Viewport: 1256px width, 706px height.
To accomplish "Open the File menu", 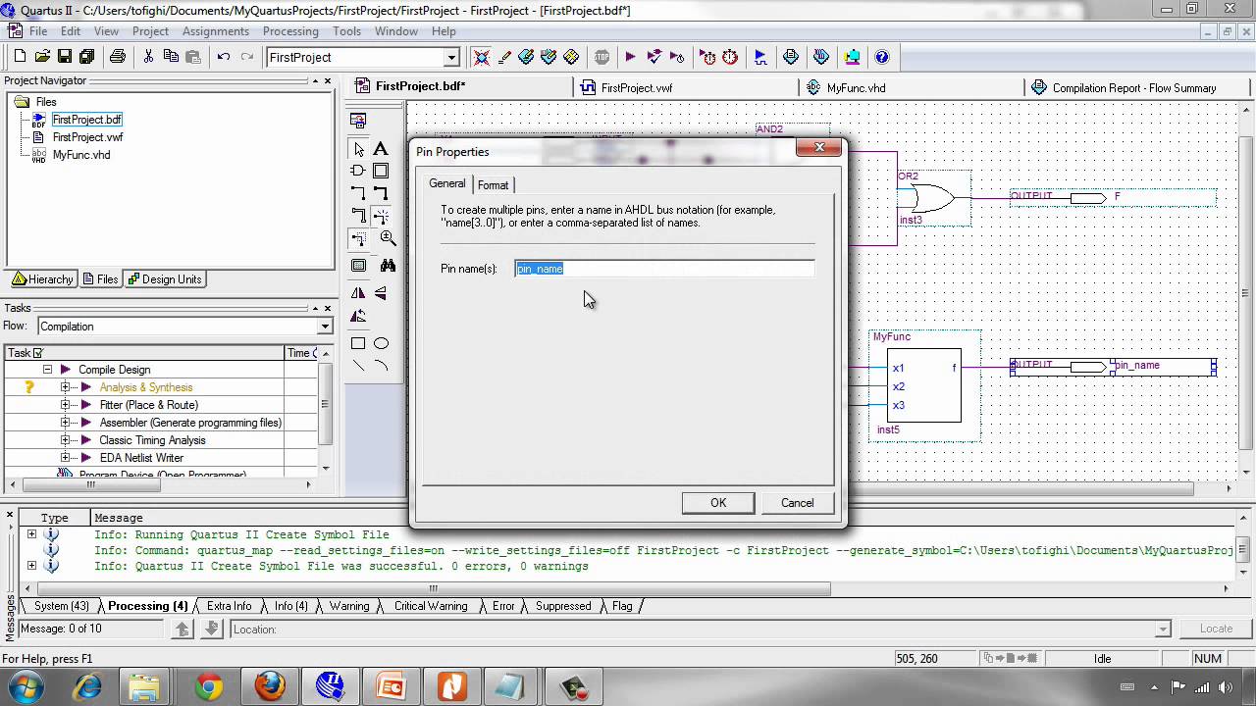I will tap(38, 31).
